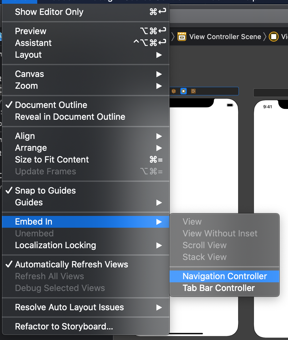Choose Reveal in Document Outline
The width and height of the screenshot is (288, 340).
coord(86,117)
